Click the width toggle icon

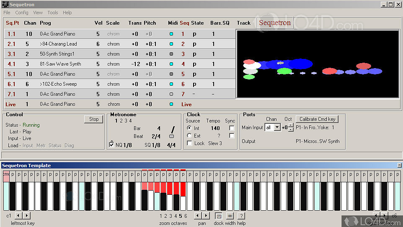tap(230, 216)
